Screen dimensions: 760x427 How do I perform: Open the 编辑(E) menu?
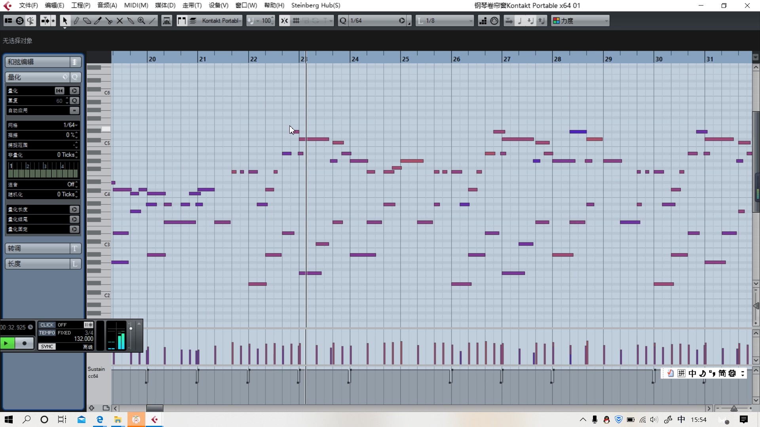click(54, 5)
